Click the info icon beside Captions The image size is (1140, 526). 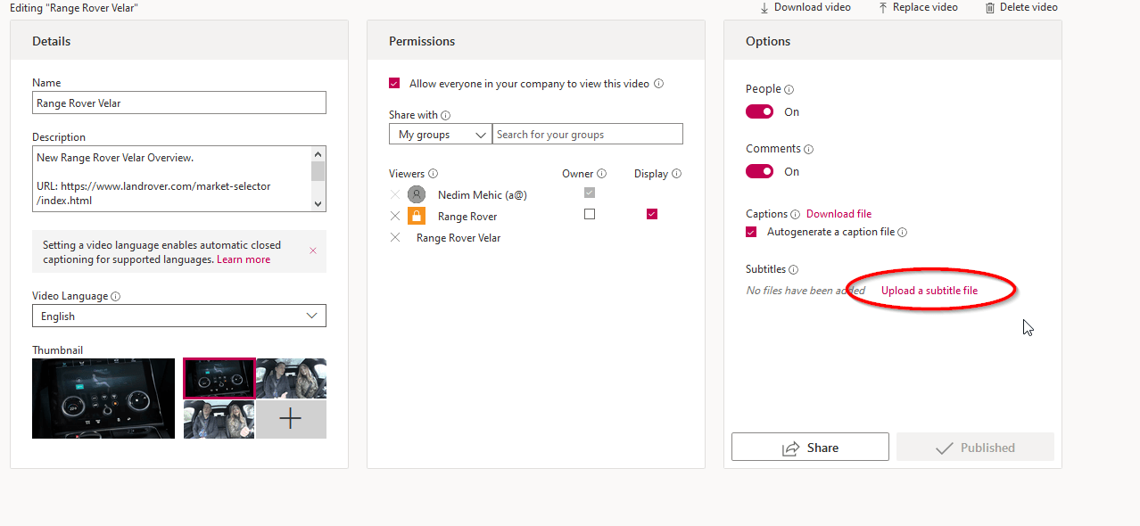click(795, 215)
